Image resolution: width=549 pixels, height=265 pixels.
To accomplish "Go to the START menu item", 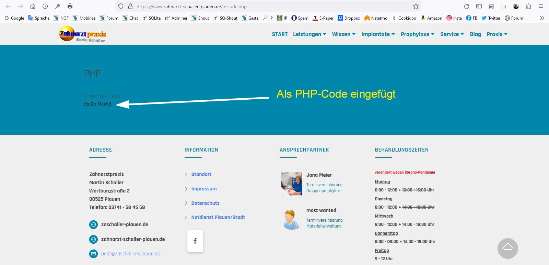I will pyautogui.click(x=280, y=34).
